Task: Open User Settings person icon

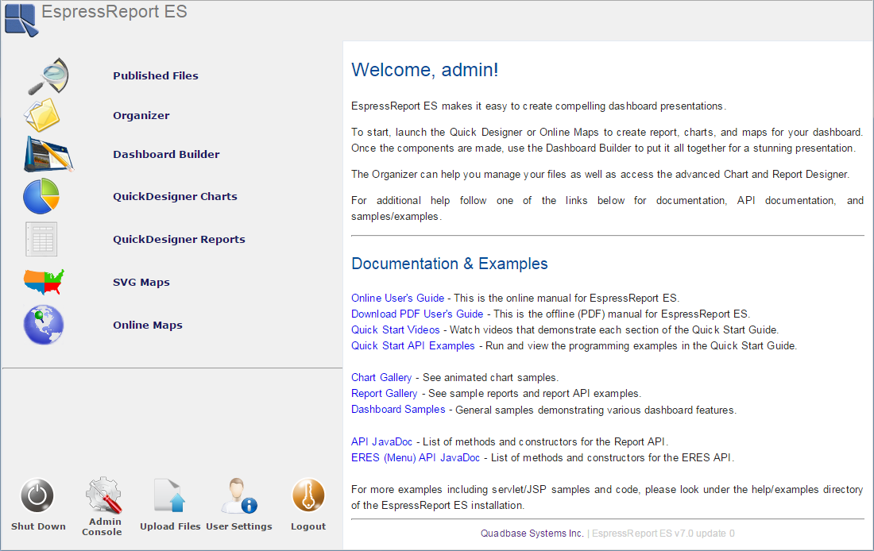Action: pos(239,495)
